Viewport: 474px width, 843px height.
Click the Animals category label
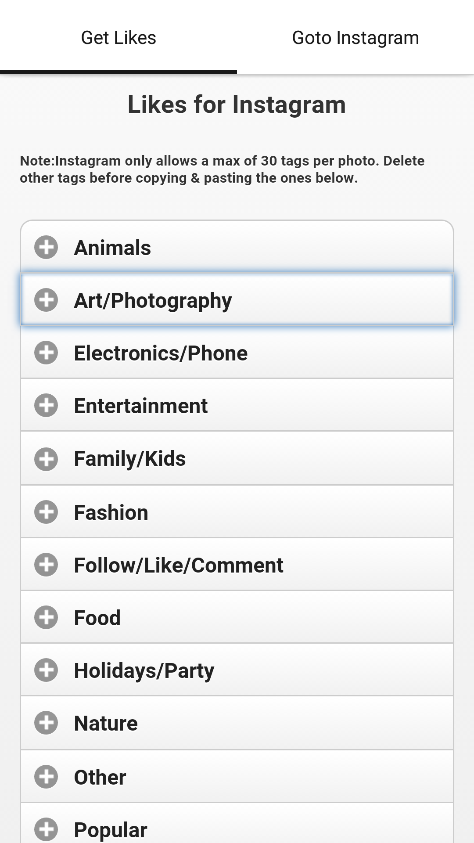tap(112, 248)
